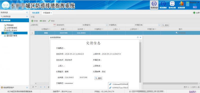200x93 pixels.
Task: Select 值班值守管理 in the sidebar tree
Action: [x=11, y=36]
